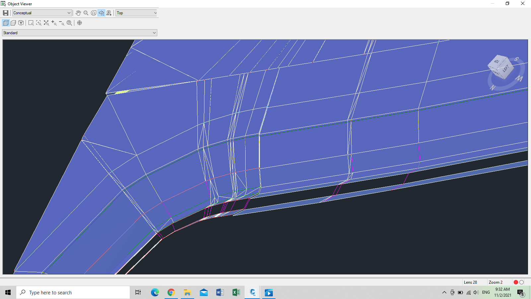Image resolution: width=531 pixels, height=299 pixels.
Task: Show hidden system tray icons
Action: [444, 292]
